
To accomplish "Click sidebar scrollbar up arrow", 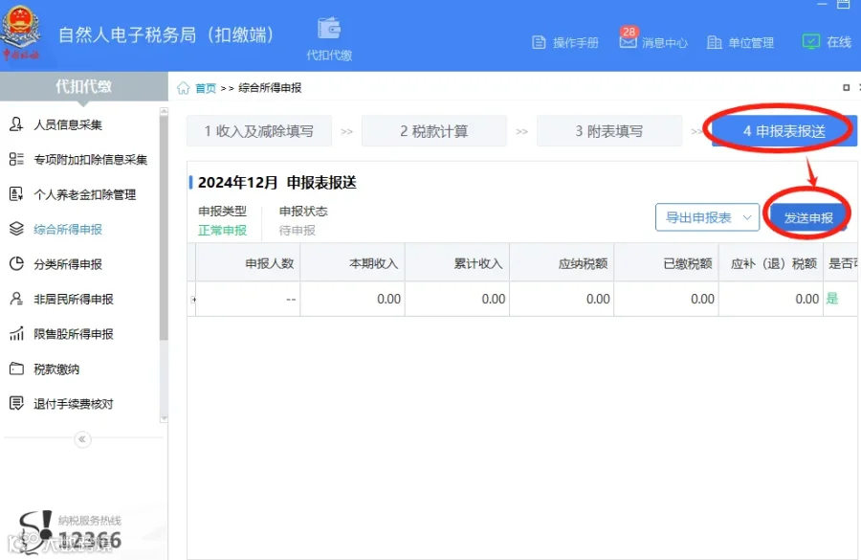I will [164, 112].
